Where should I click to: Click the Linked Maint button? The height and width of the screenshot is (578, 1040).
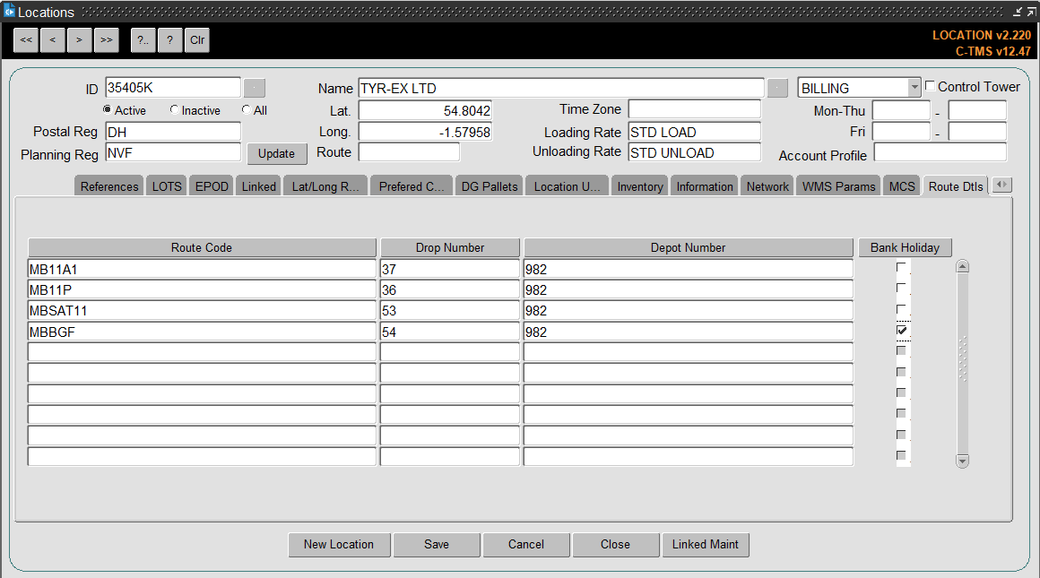[705, 544]
